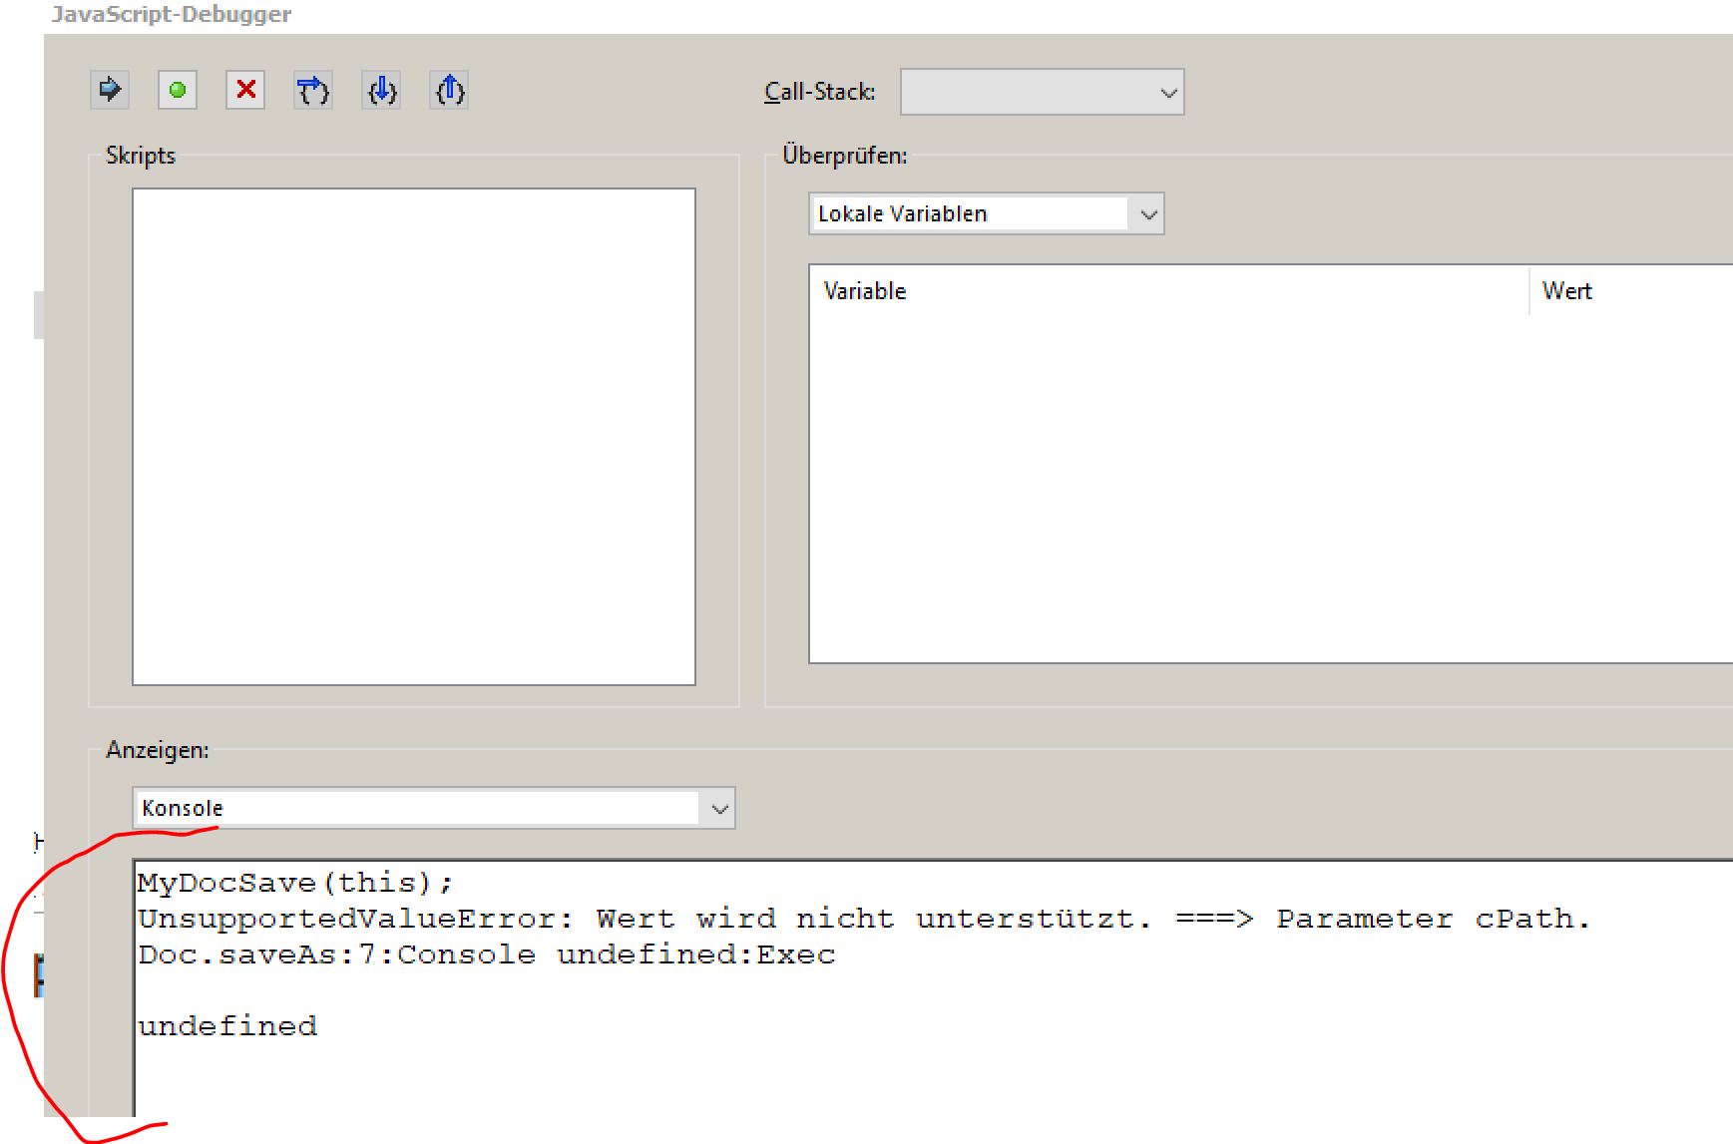1733x1144 pixels.
Task: Resume script execution with the blue arrow icon
Action: (110, 90)
